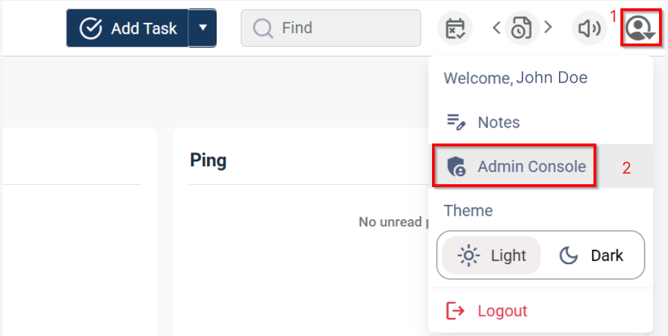The image size is (668, 336).
Task: Select Admin Console menu entry
Action: pyautogui.click(x=531, y=166)
